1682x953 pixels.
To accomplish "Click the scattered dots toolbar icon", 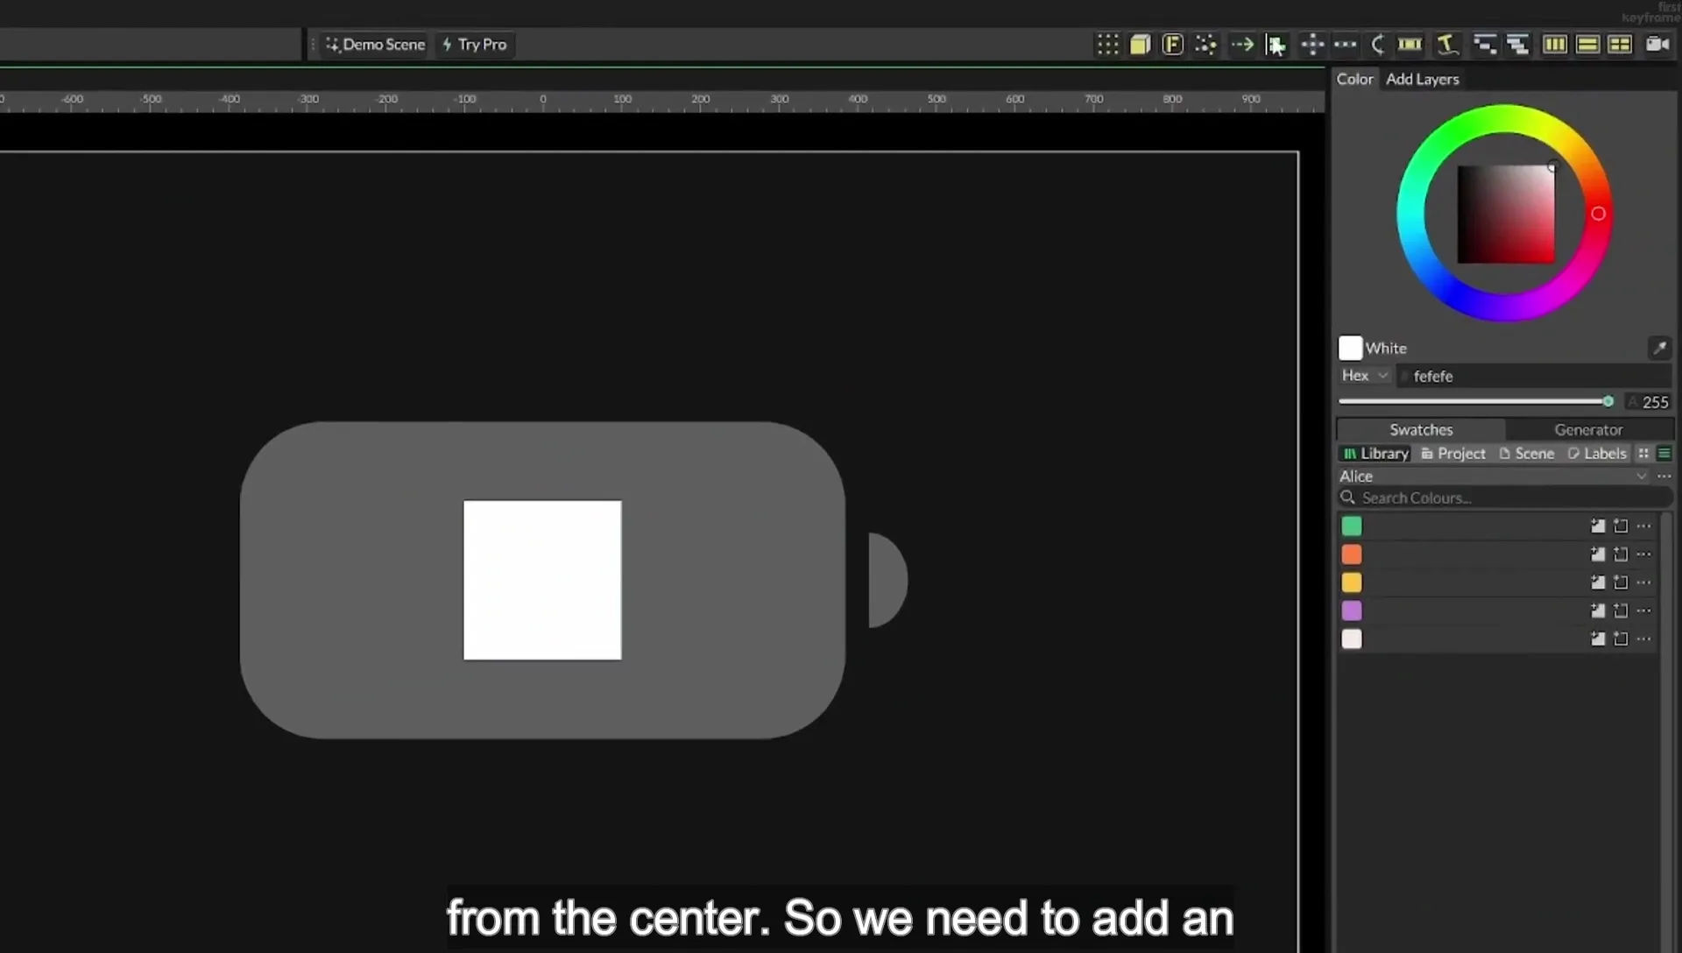I will 1206,45.
